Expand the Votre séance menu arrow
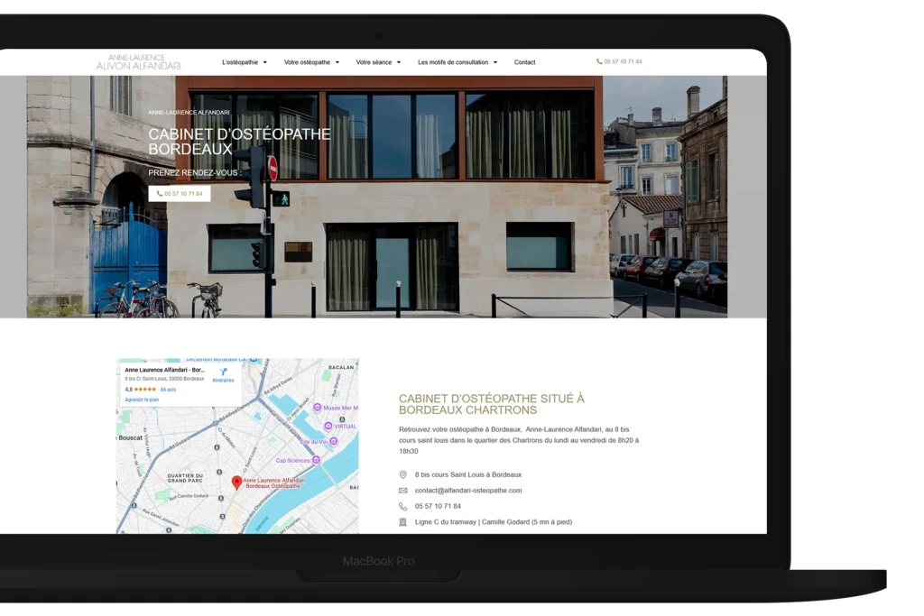 pyautogui.click(x=398, y=62)
